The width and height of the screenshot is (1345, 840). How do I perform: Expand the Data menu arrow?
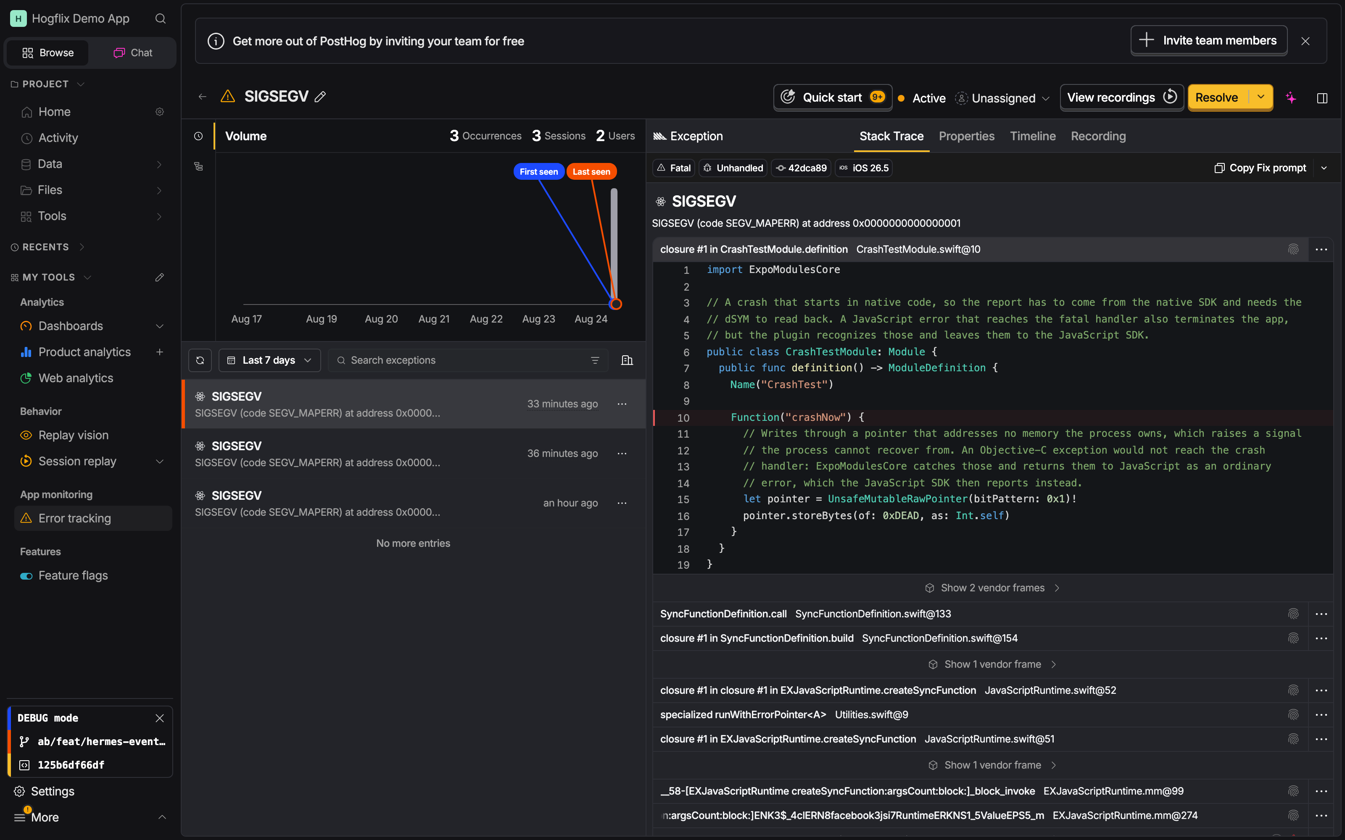click(x=159, y=164)
